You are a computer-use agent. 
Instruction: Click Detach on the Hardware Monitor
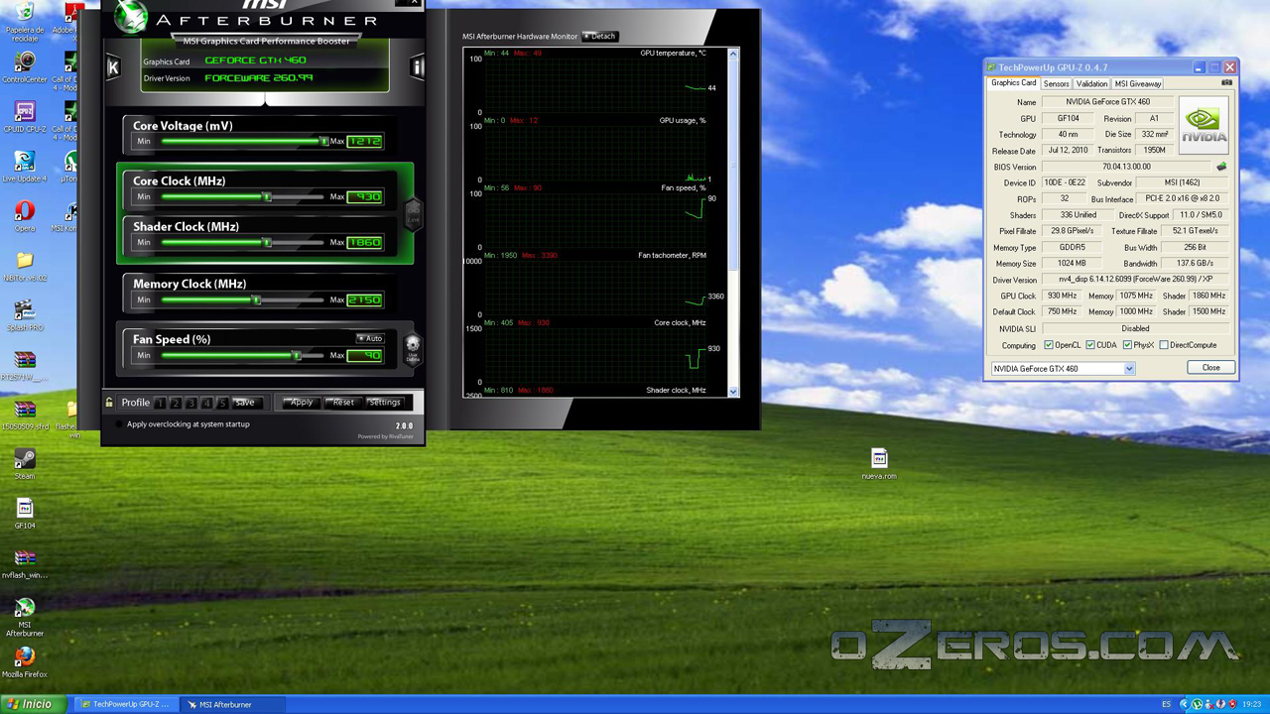click(600, 37)
